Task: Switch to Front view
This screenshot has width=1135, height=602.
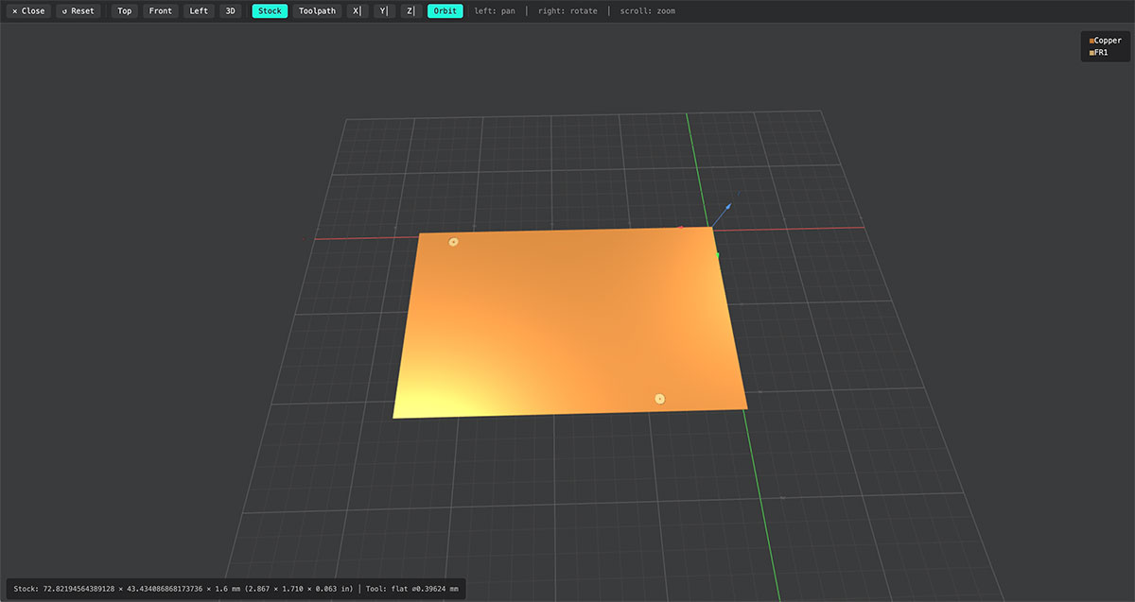Action: click(x=161, y=11)
